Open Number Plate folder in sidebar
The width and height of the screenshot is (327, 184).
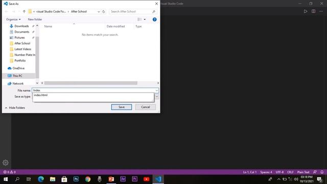[25, 55]
